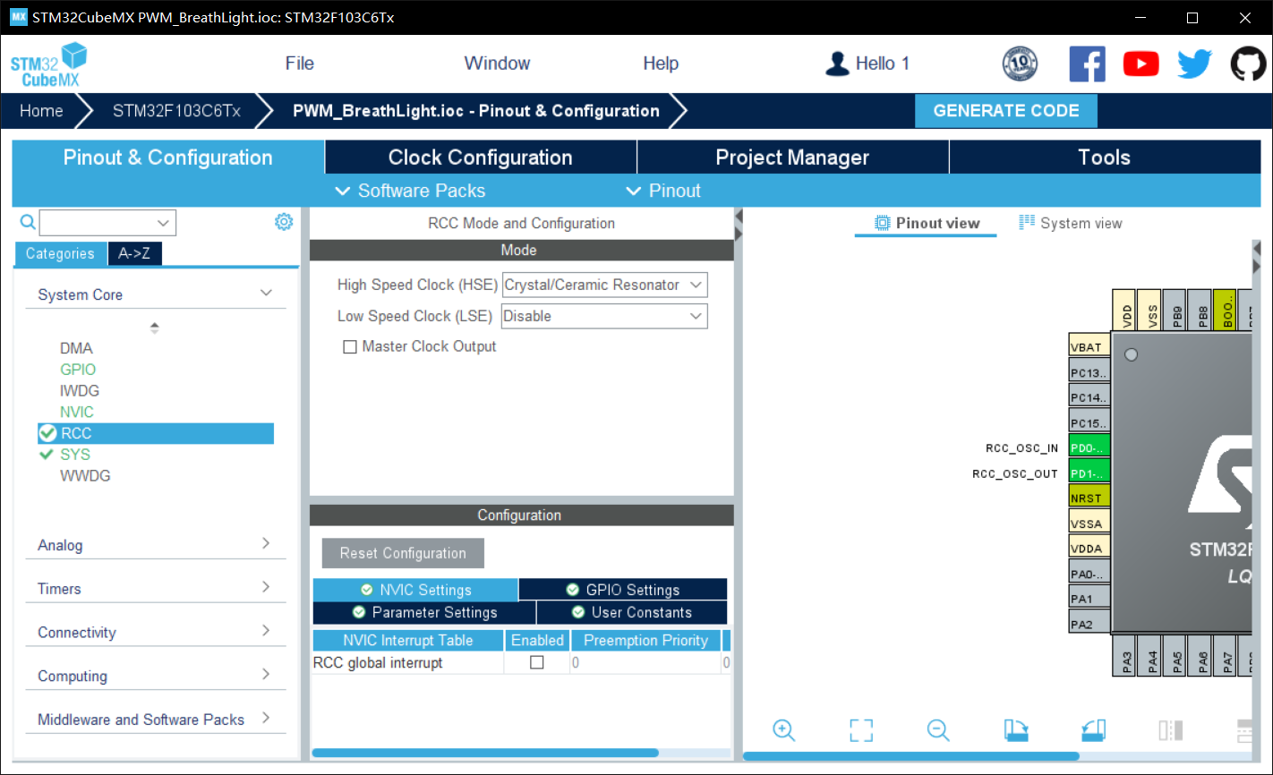Click the STM32CubeMX logo
Screen dimensions: 1273x775
click(49, 64)
